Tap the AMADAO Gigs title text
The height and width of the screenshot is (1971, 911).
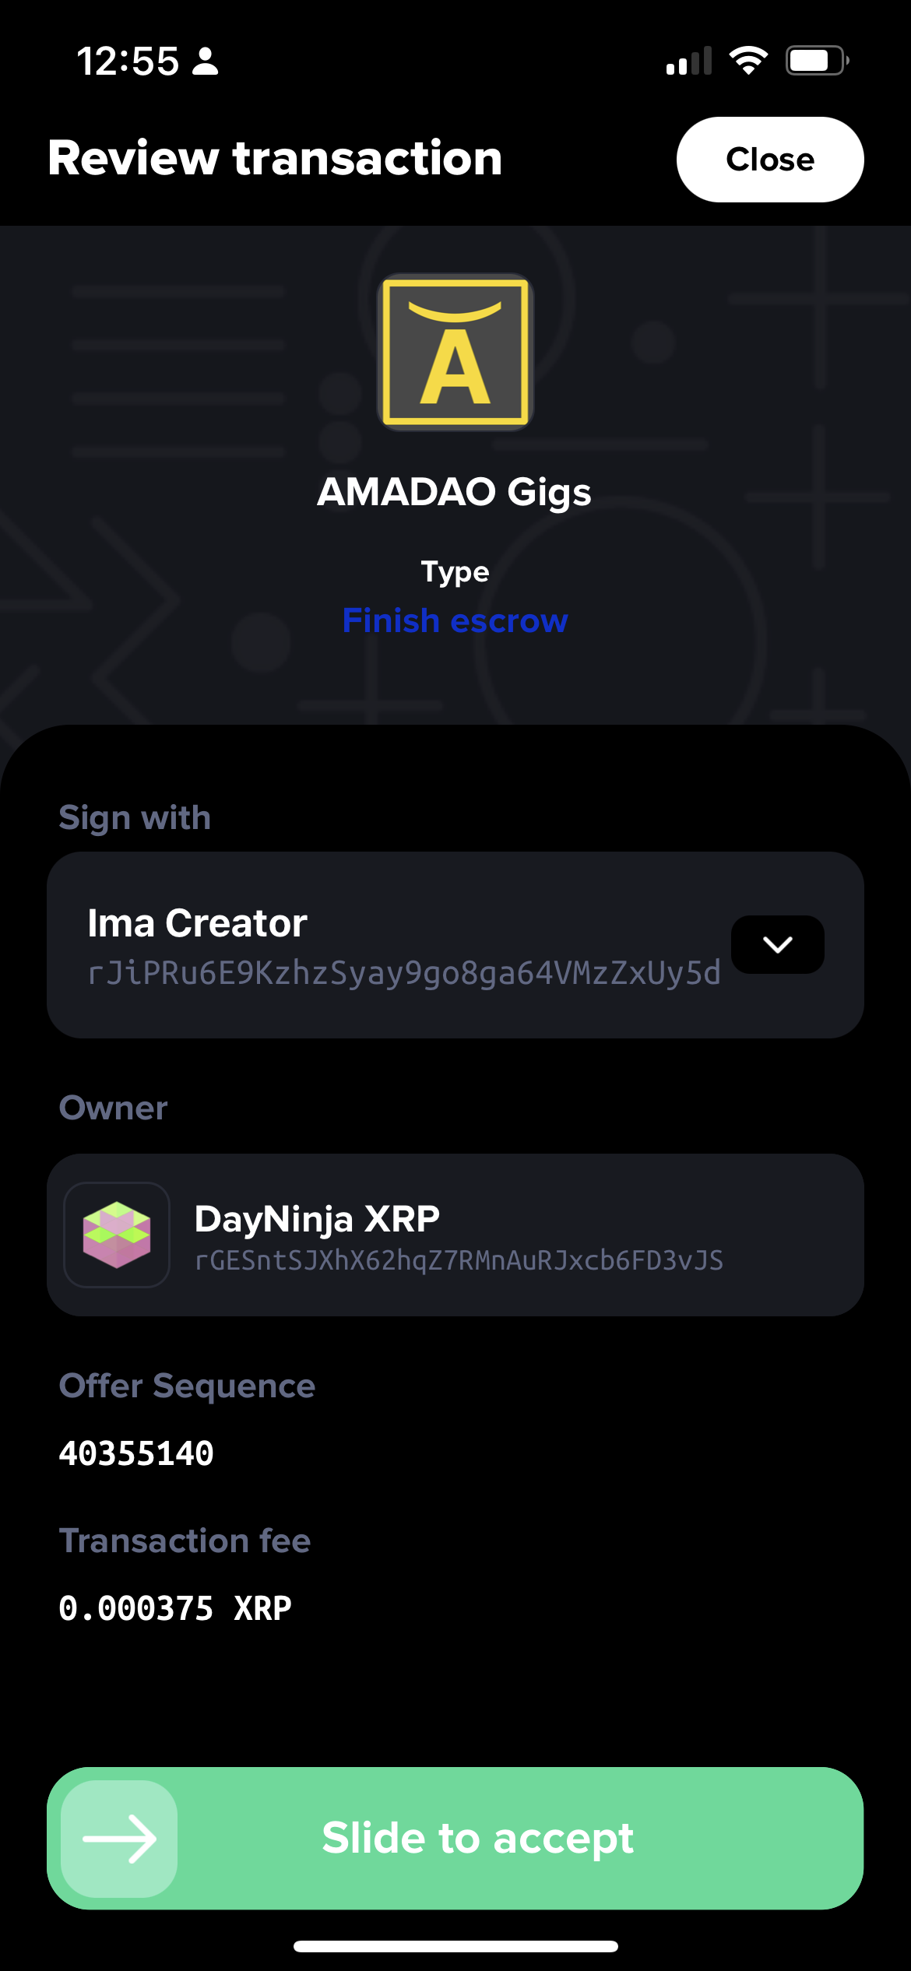[x=455, y=492]
